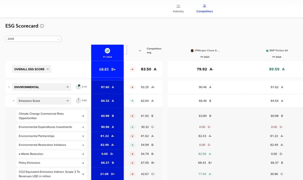Screen dimensions: 303x180
Task: Click the JPMorgan Chase logo icon
Action: 192,51
